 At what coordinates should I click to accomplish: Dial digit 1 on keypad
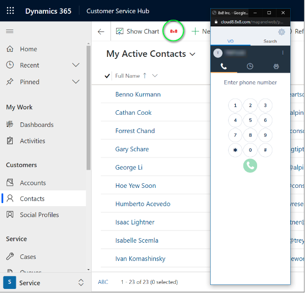[x=235, y=105]
